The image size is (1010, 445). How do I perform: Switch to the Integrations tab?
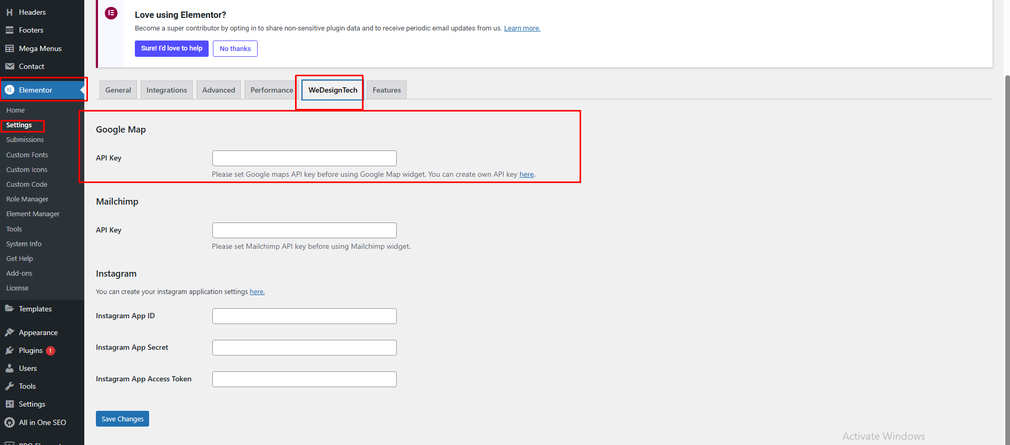click(x=166, y=90)
